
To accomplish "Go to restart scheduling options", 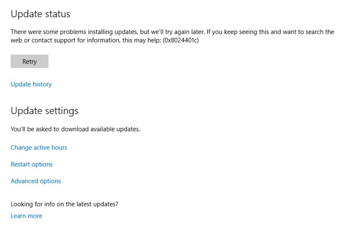I will click(32, 164).
